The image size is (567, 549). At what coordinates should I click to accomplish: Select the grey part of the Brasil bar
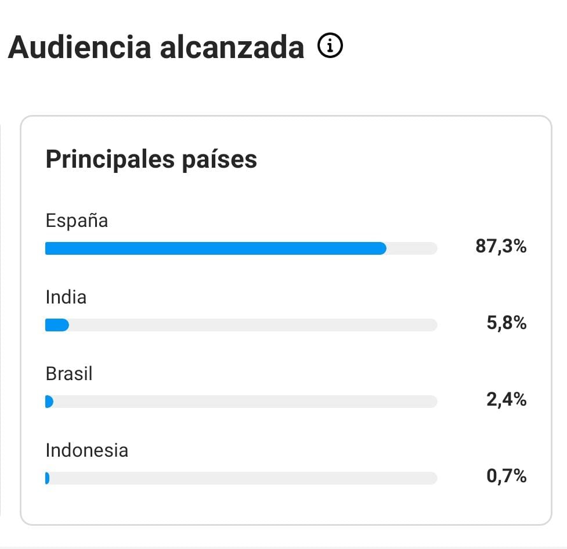245,402
